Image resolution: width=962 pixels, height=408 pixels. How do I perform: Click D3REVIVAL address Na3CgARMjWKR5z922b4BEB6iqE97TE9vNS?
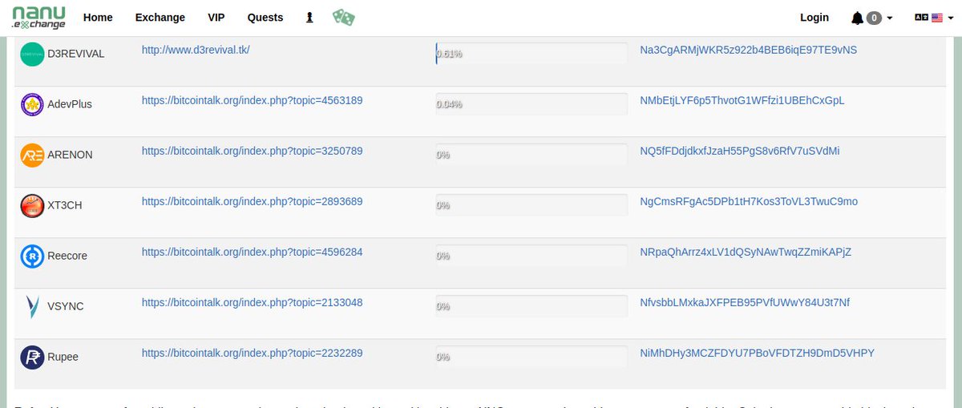pos(748,50)
